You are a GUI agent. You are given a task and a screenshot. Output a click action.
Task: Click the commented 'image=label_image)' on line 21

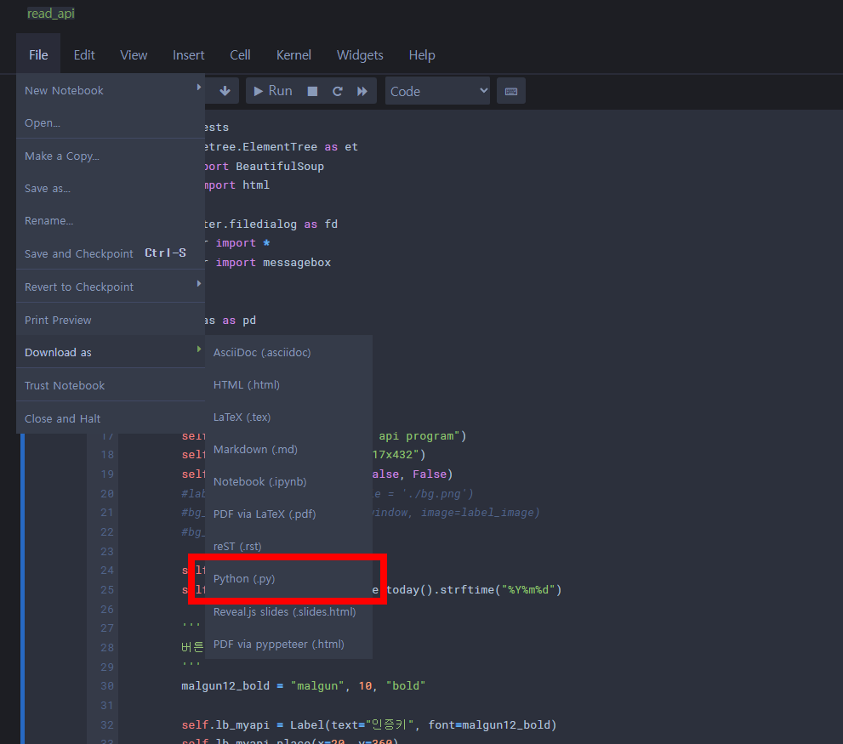click(480, 513)
